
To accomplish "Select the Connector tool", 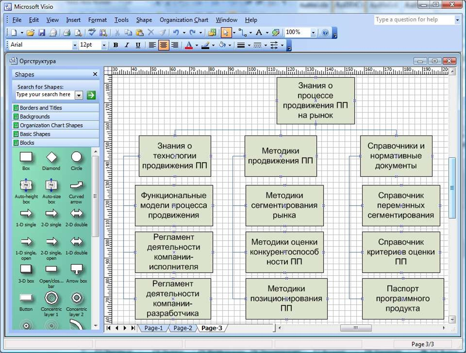I will pyautogui.click(x=243, y=33).
